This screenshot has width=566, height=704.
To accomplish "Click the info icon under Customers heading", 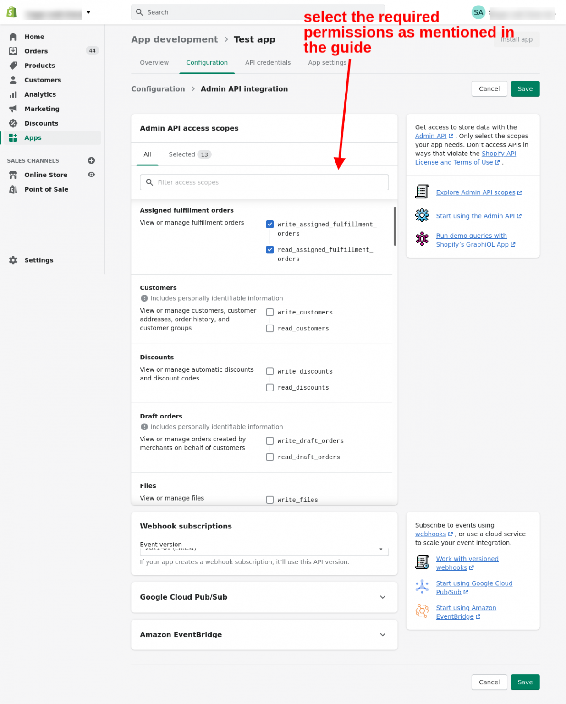I will [144, 298].
